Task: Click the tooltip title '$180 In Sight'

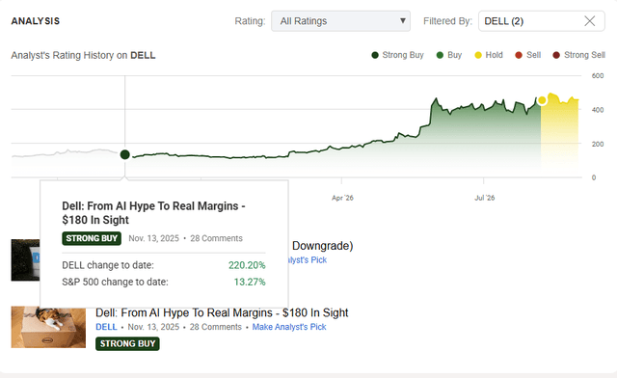Action: (95, 220)
